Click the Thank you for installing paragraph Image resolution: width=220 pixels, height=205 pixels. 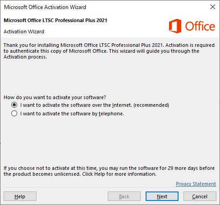pos(109,51)
